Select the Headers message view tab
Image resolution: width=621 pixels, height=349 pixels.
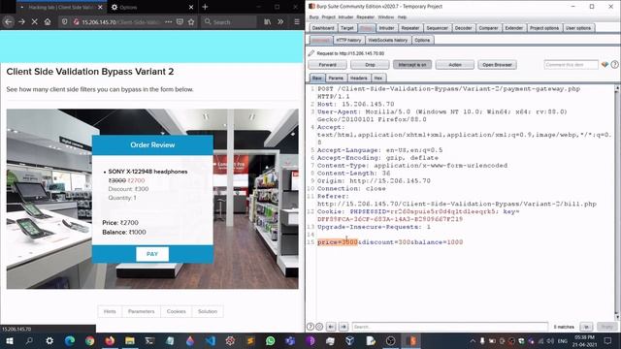point(358,78)
